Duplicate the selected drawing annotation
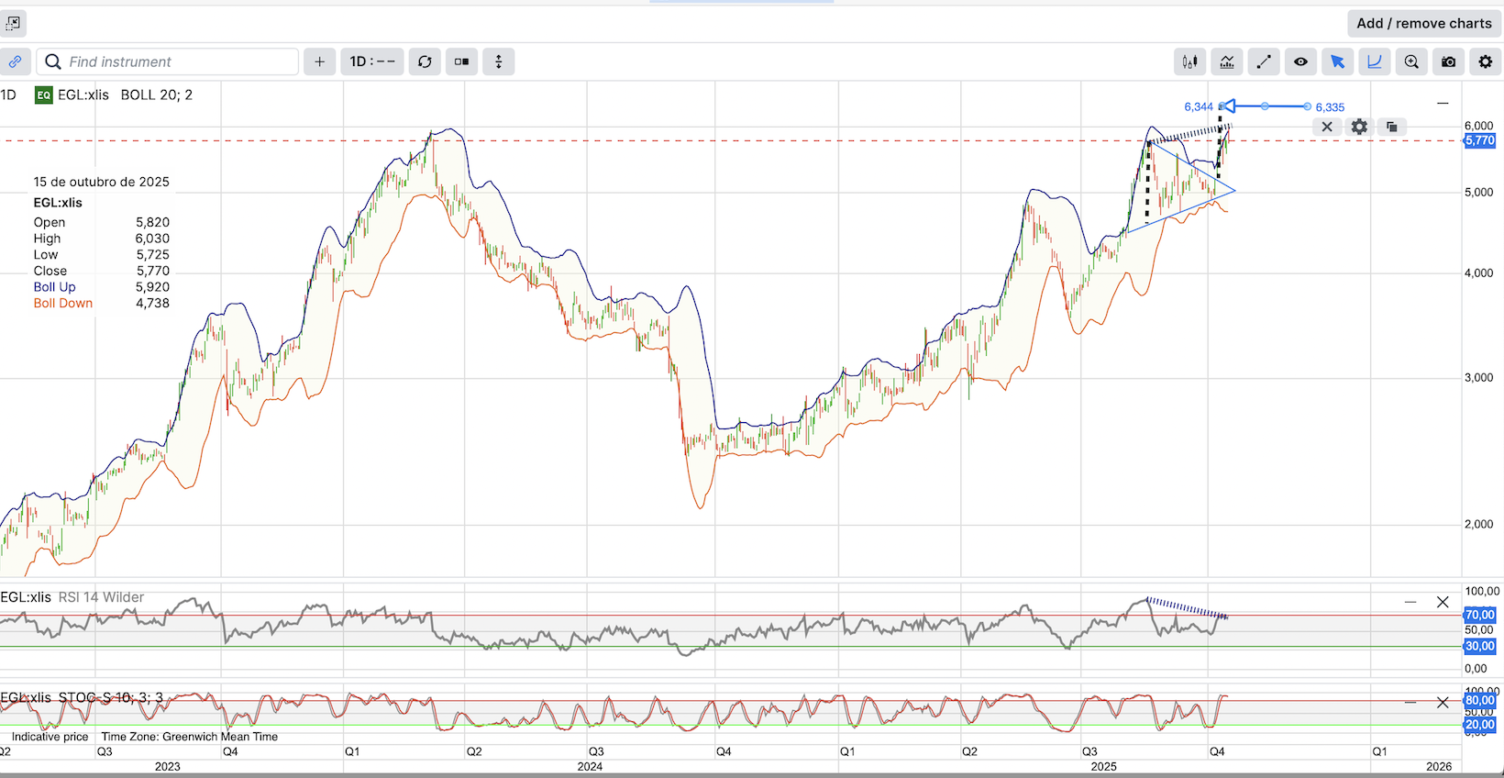 coord(1391,127)
